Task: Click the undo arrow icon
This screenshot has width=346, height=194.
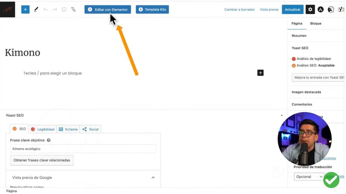Action: (x=45, y=10)
